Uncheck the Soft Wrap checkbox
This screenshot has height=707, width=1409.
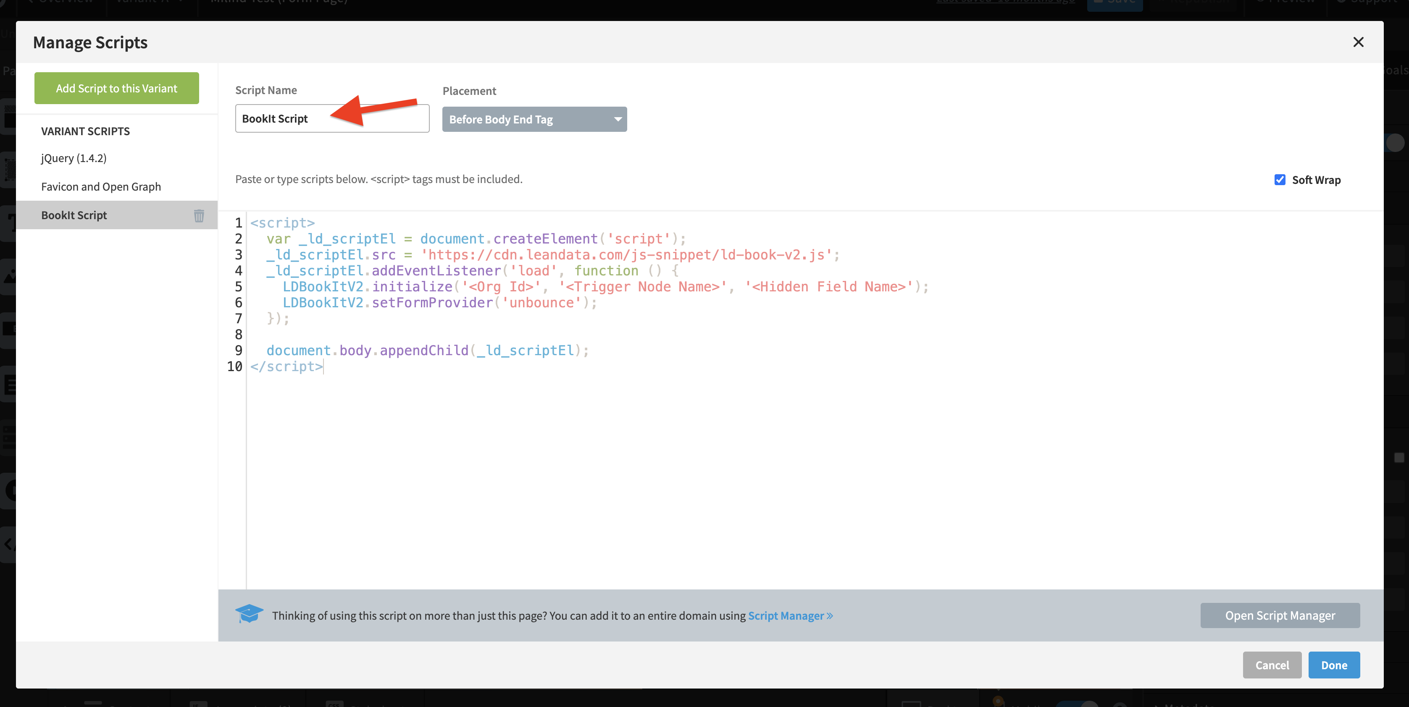[1280, 179]
